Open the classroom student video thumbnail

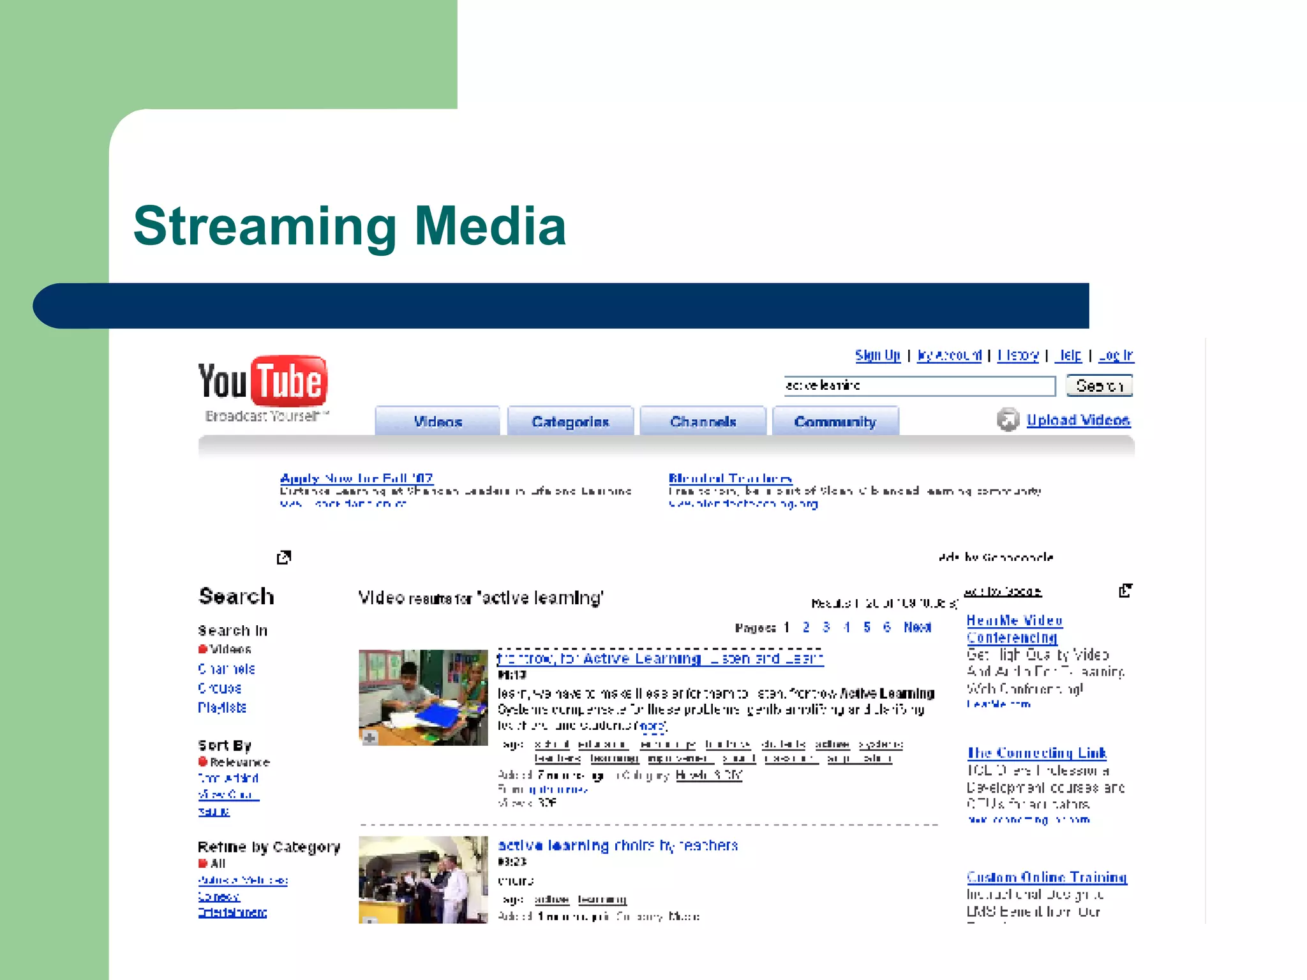[x=423, y=697]
